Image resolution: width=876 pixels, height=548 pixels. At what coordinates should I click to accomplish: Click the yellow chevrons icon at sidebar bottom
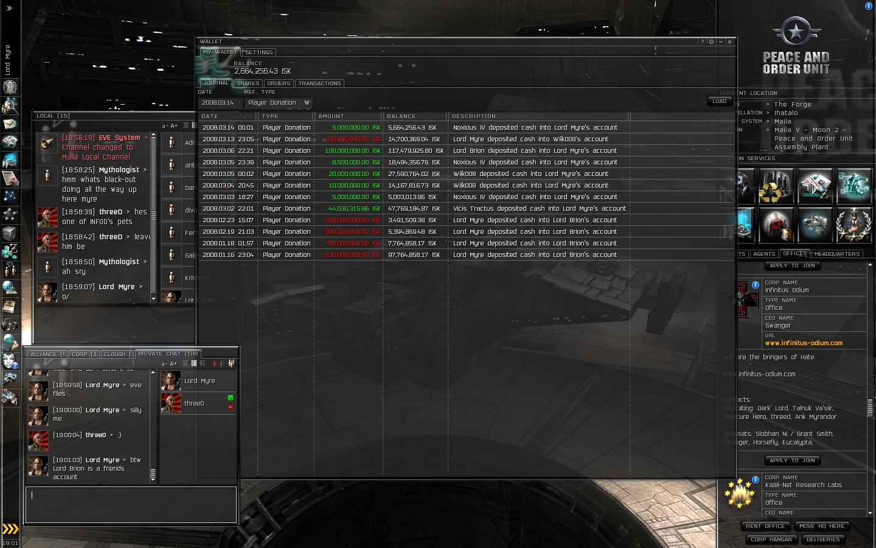[x=10, y=529]
